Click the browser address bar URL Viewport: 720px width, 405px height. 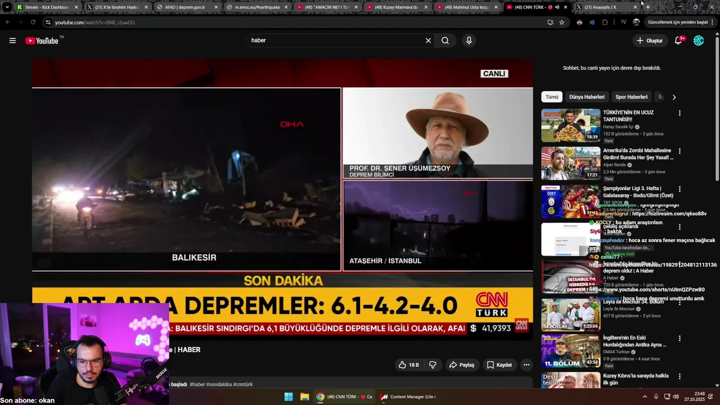95,22
